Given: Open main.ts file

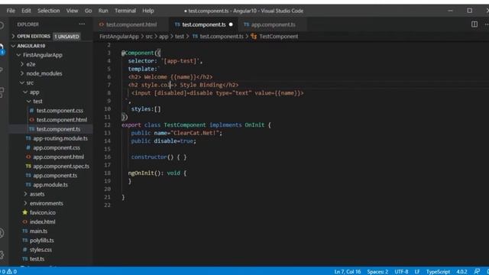Looking at the screenshot, I should (x=39, y=231).
